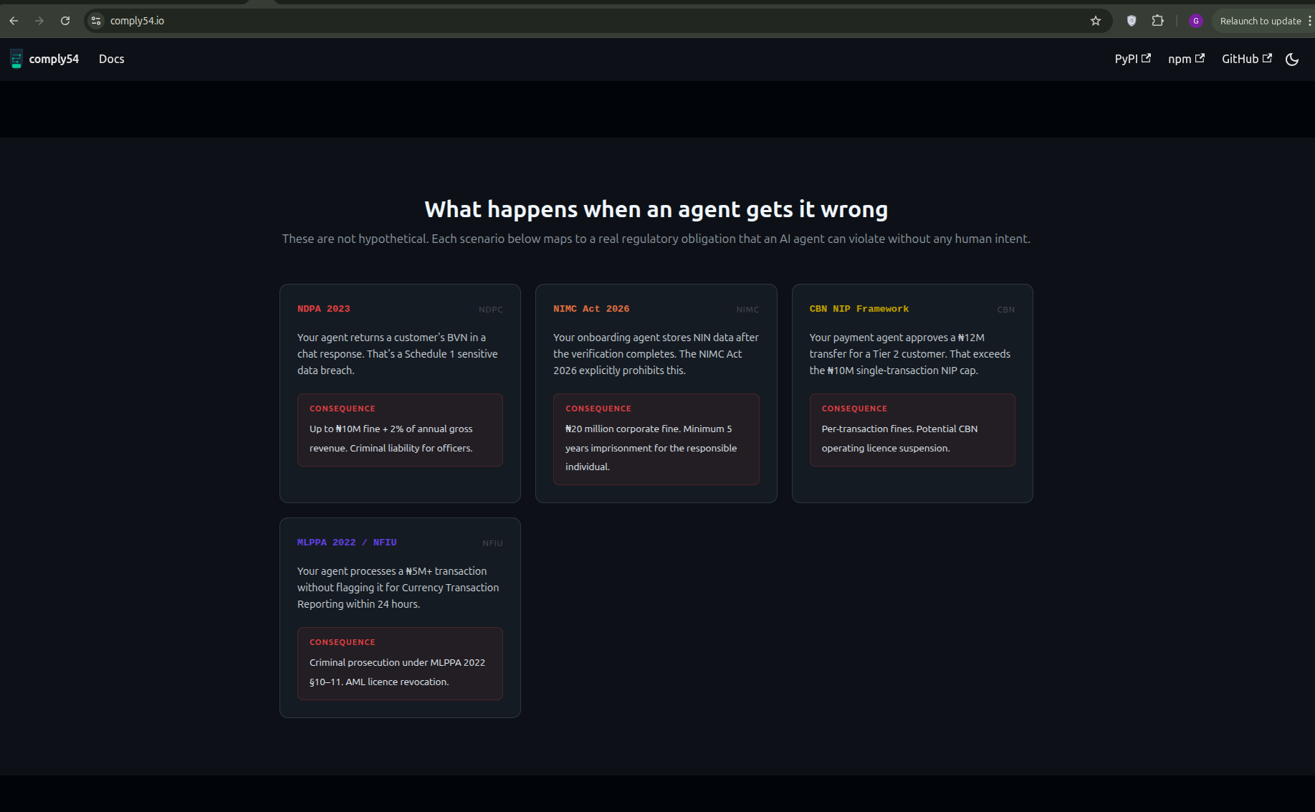The width and height of the screenshot is (1315, 812).
Task: Click the 'Your agent processes a ₦5M+ transaction' description
Action: (398, 588)
